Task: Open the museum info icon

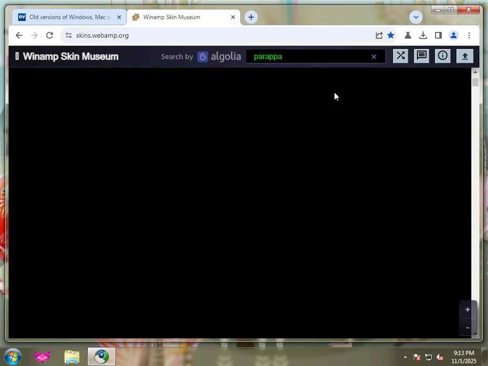Action: (443, 56)
